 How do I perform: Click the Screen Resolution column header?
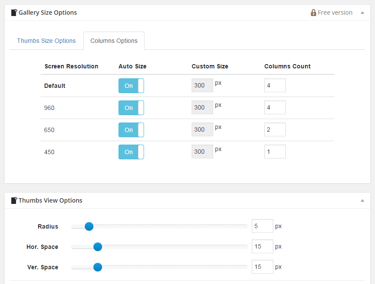(71, 66)
